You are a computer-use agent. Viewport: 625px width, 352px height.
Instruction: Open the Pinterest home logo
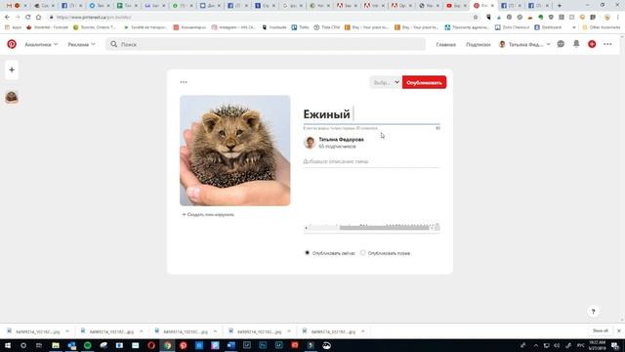click(x=12, y=44)
